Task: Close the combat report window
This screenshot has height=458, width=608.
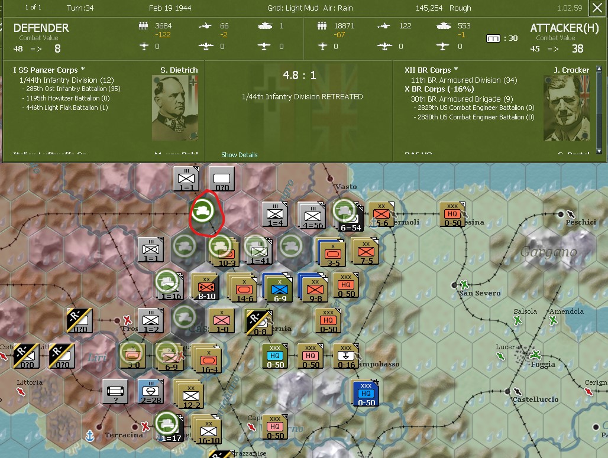Action: [597, 8]
